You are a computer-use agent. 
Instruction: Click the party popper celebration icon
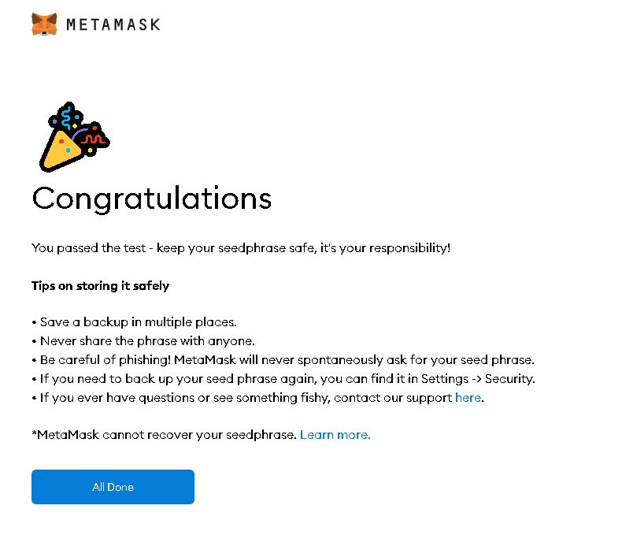point(73,137)
